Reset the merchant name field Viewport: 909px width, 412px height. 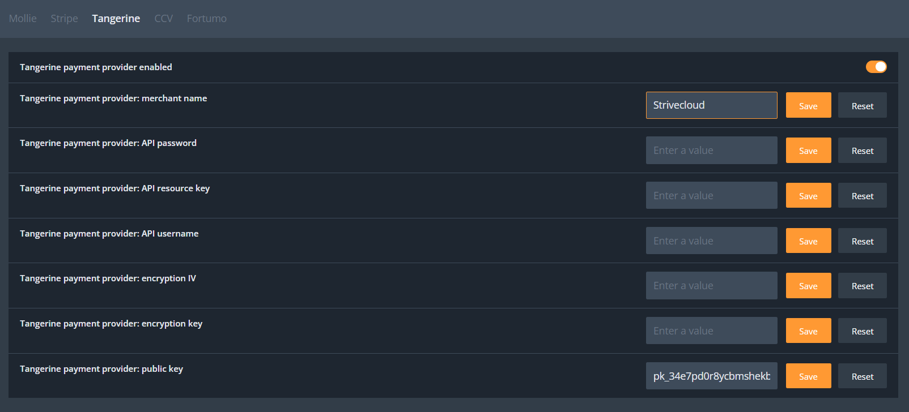coord(862,105)
